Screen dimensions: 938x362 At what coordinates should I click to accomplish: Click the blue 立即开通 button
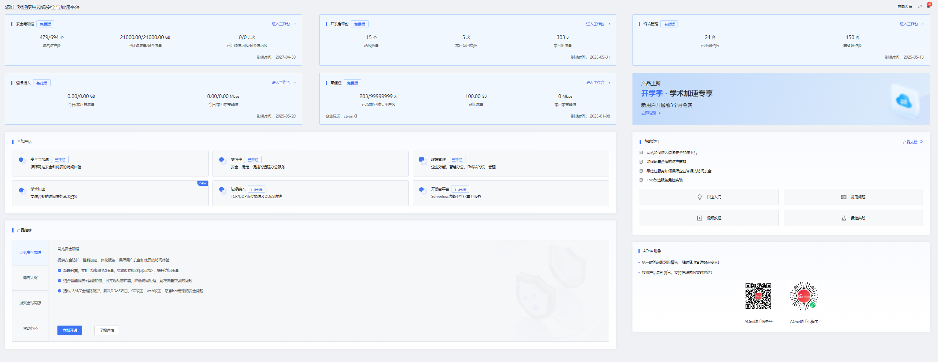pos(70,330)
